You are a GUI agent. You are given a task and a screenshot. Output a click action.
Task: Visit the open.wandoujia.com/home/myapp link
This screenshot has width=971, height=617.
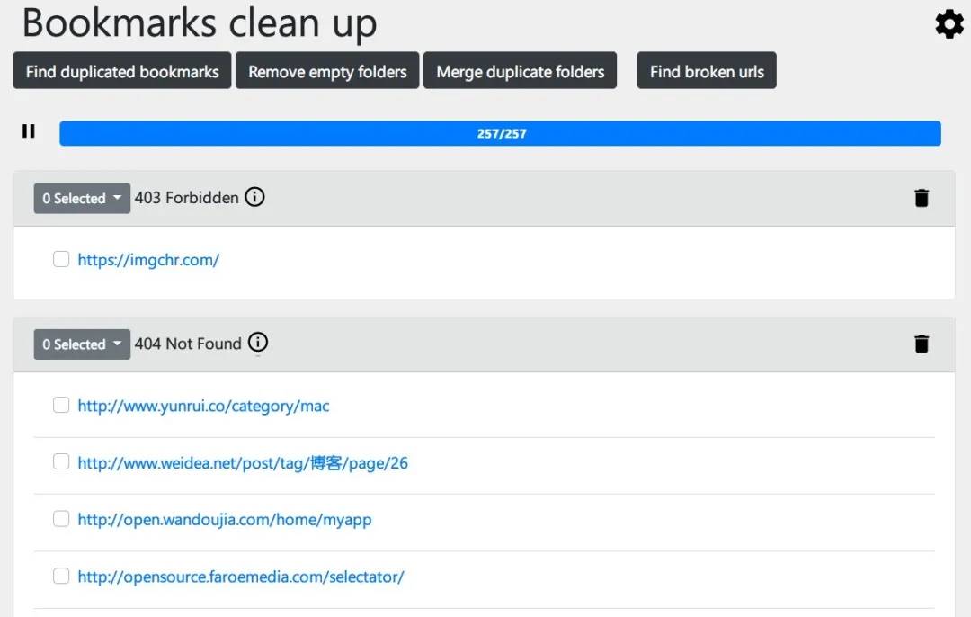point(224,520)
